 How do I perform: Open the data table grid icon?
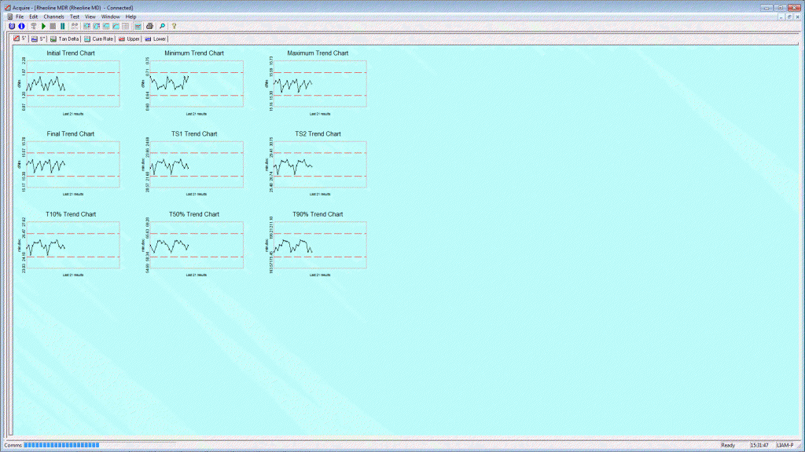(125, 26)
